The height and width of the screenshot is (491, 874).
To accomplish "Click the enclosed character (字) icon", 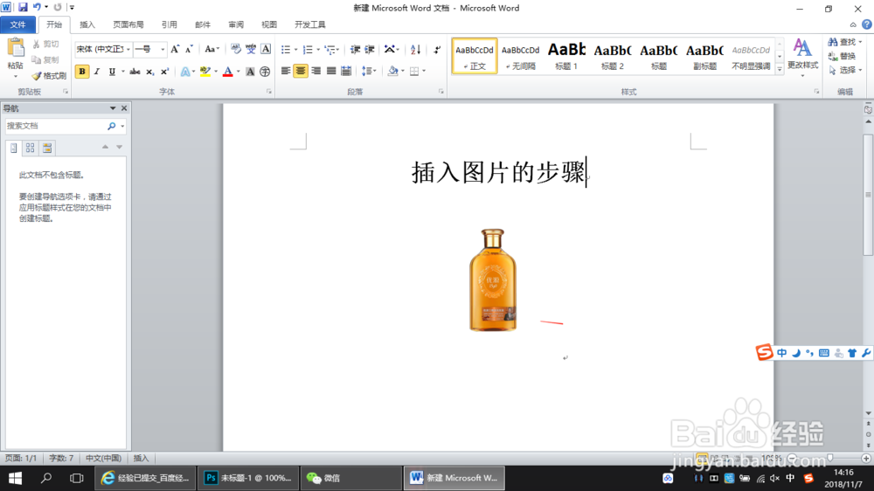I will coord(265,72).
